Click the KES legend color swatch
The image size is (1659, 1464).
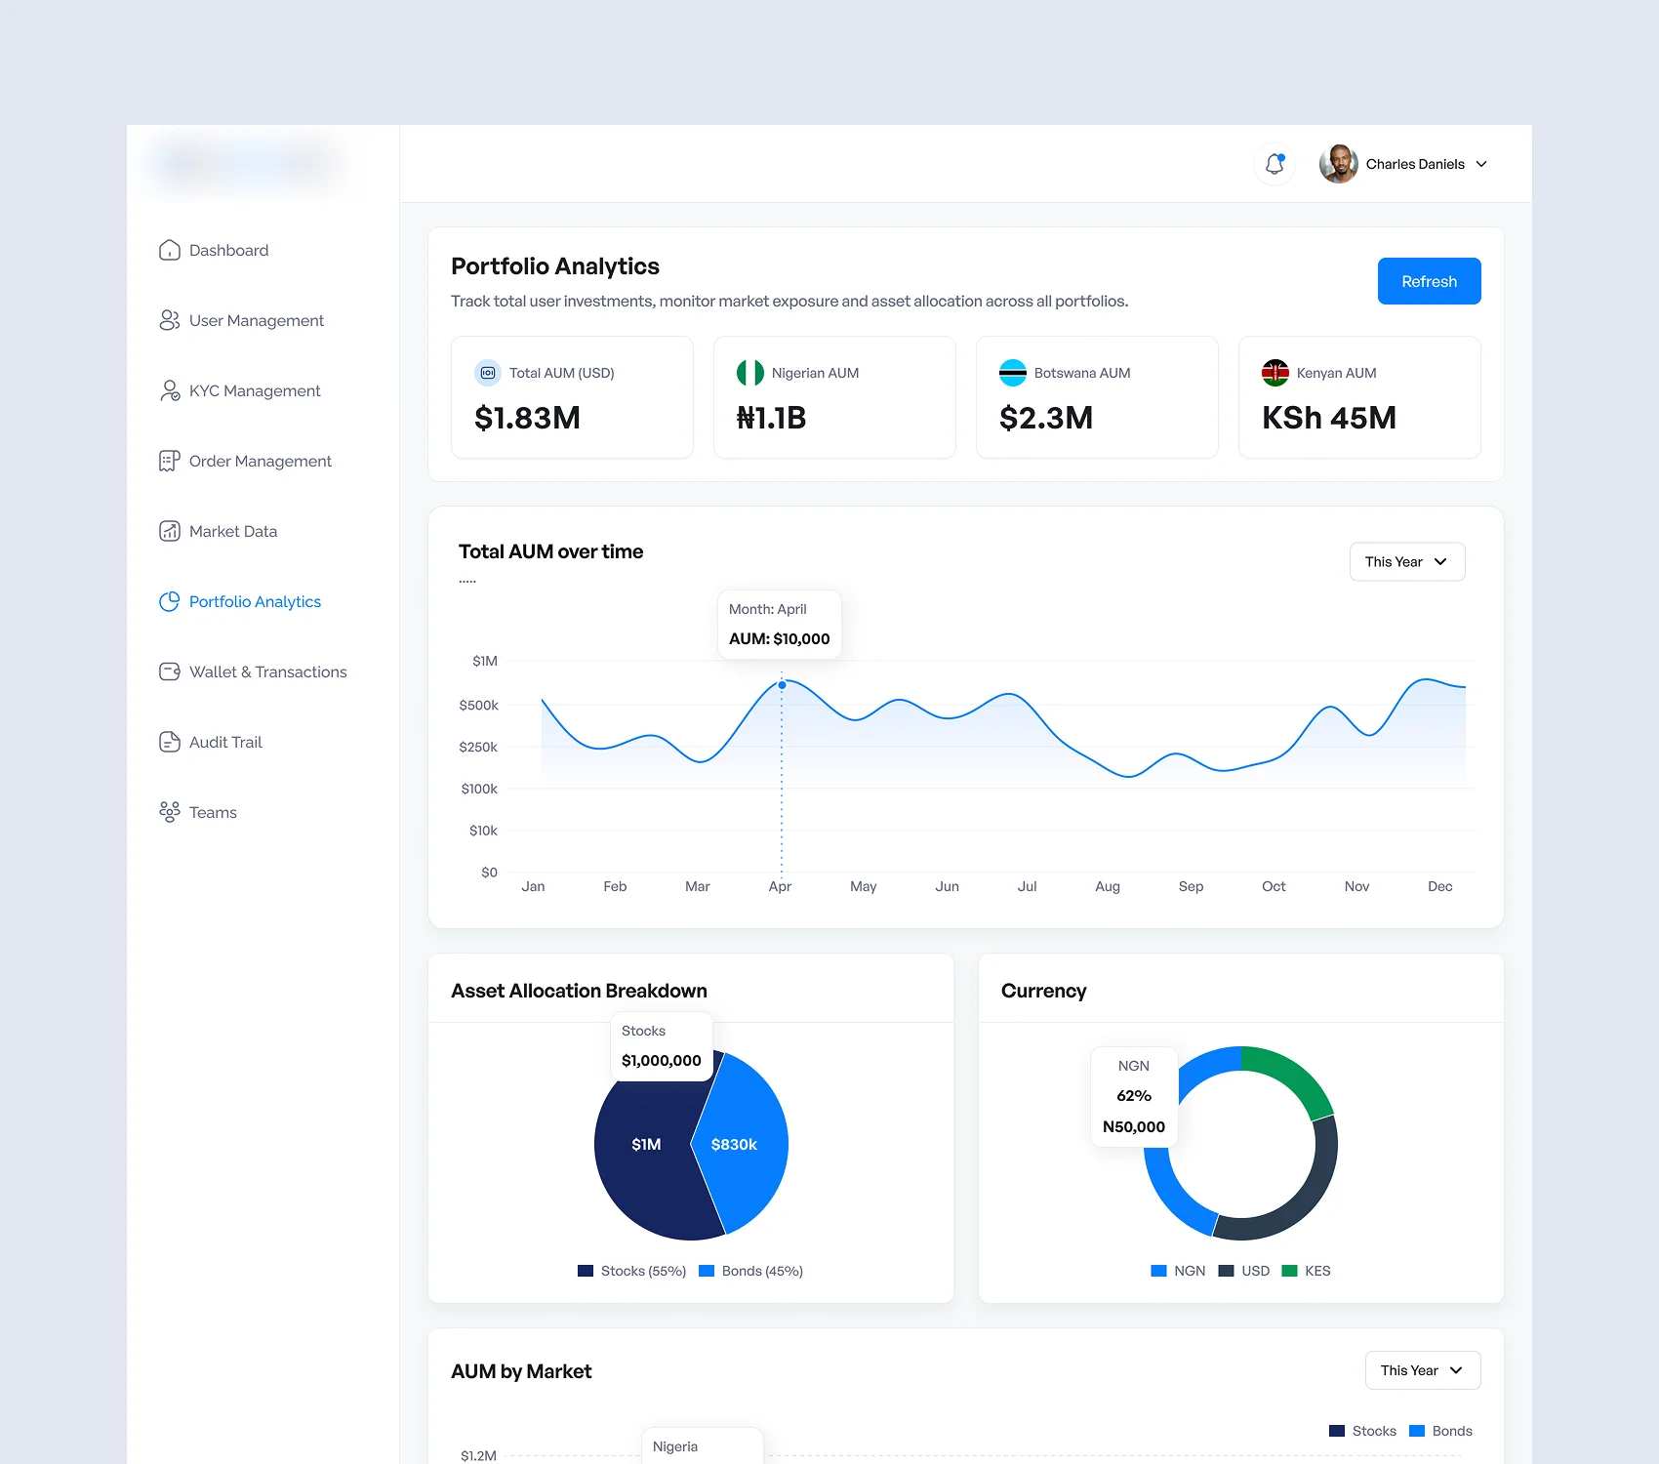click(x=1289, y=1271)
